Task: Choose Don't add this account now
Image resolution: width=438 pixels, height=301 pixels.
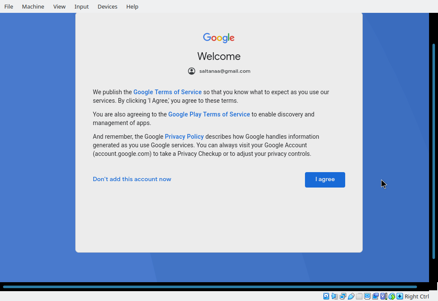Action: 132,179
